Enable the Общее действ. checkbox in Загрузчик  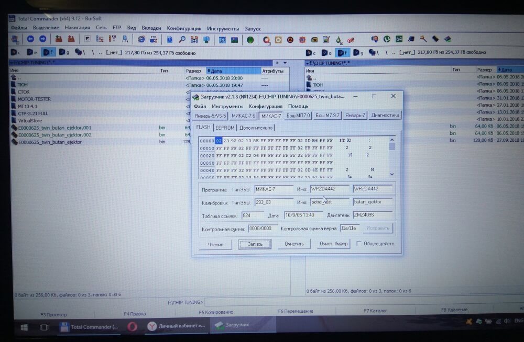point(359,244)
